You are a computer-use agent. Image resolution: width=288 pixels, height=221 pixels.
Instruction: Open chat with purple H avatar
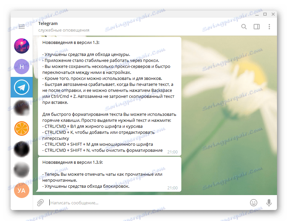pos(22,67)
